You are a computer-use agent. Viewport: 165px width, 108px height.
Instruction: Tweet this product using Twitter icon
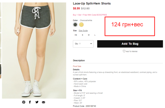[x=37, y=102]
